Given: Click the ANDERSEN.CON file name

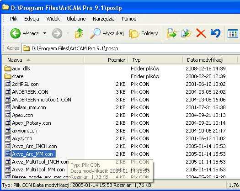Looking at the screenshot, I should click(x=30, y=92).
